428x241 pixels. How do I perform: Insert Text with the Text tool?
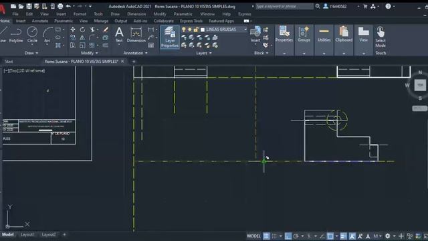pos(119,35)
